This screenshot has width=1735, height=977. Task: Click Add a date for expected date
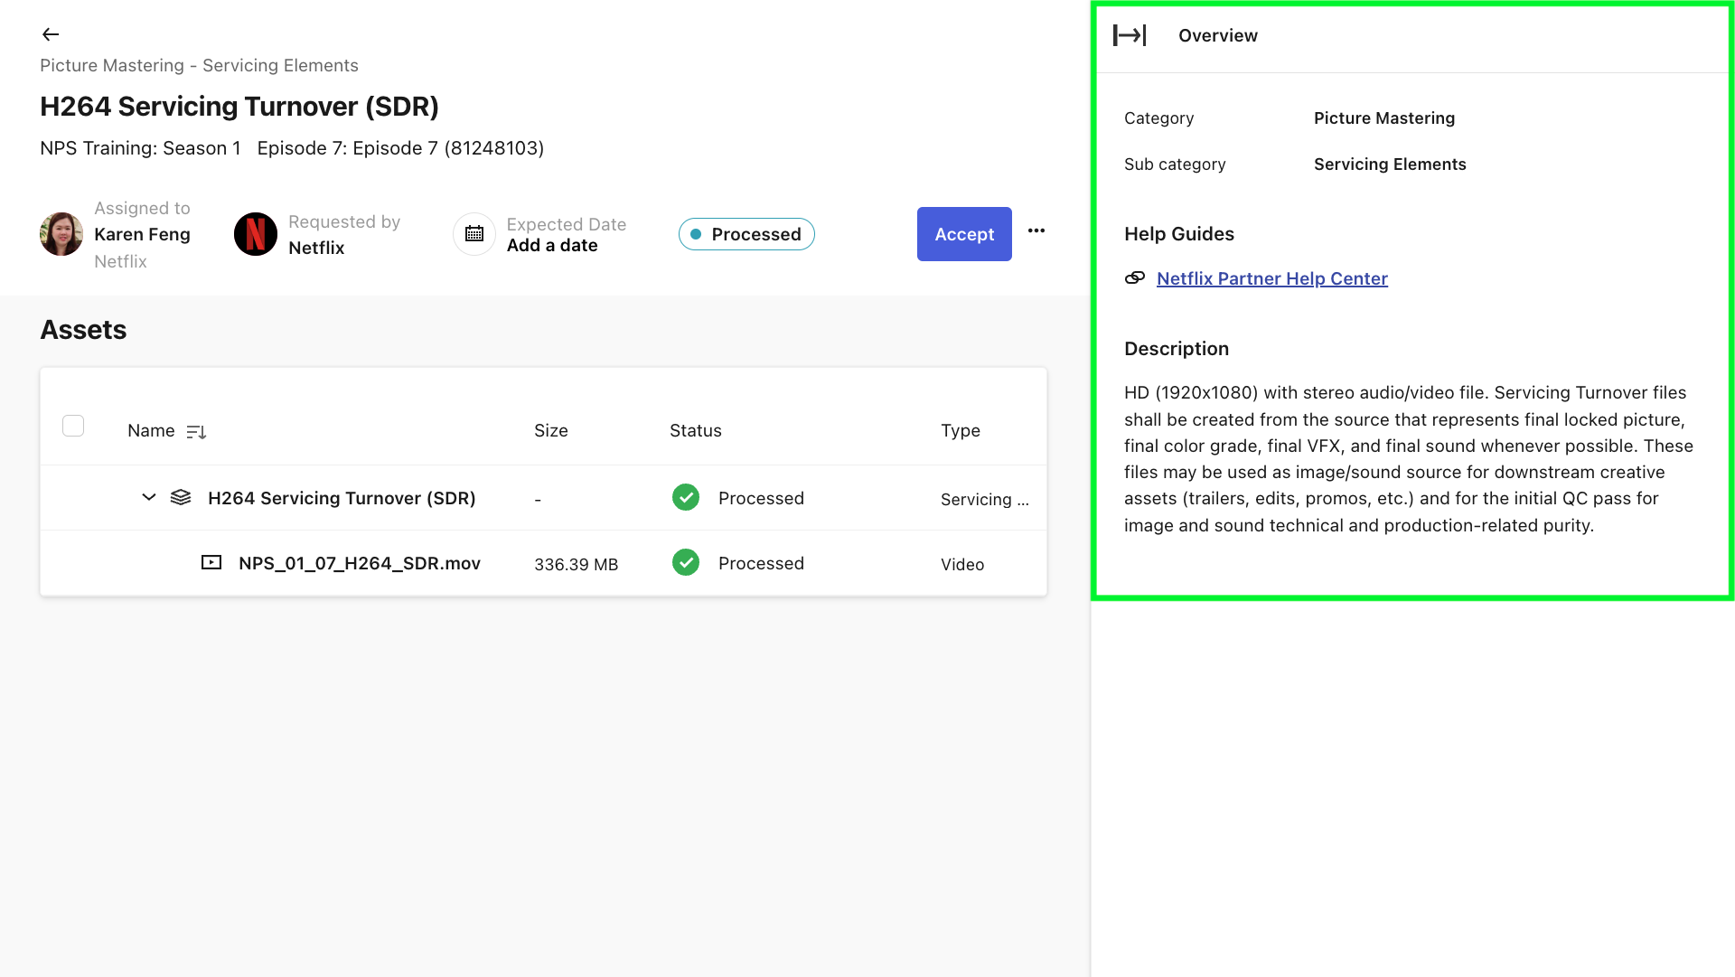(x=552, y=246)
